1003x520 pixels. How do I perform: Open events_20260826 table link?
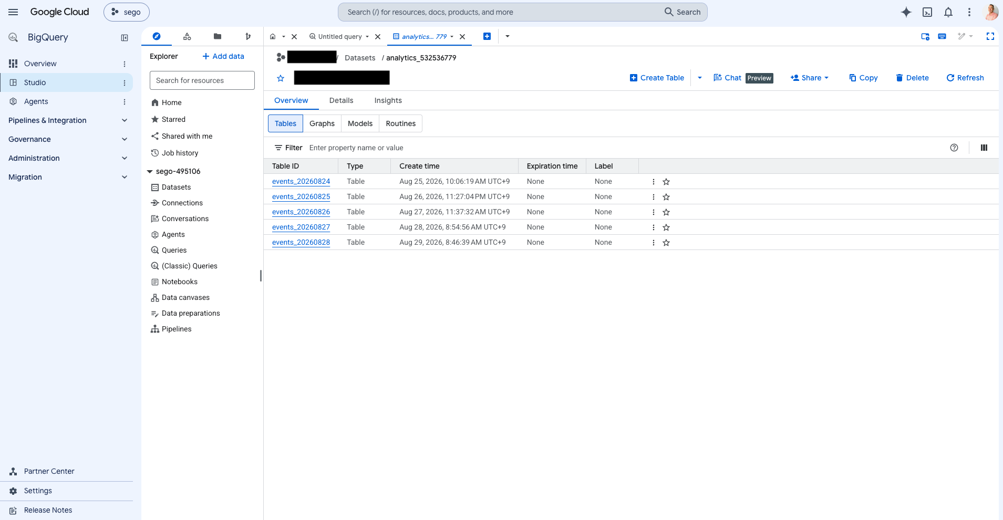301,212
